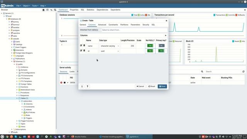
Task: Expand session row 38506 details arrow
Action: pos(68,83)
